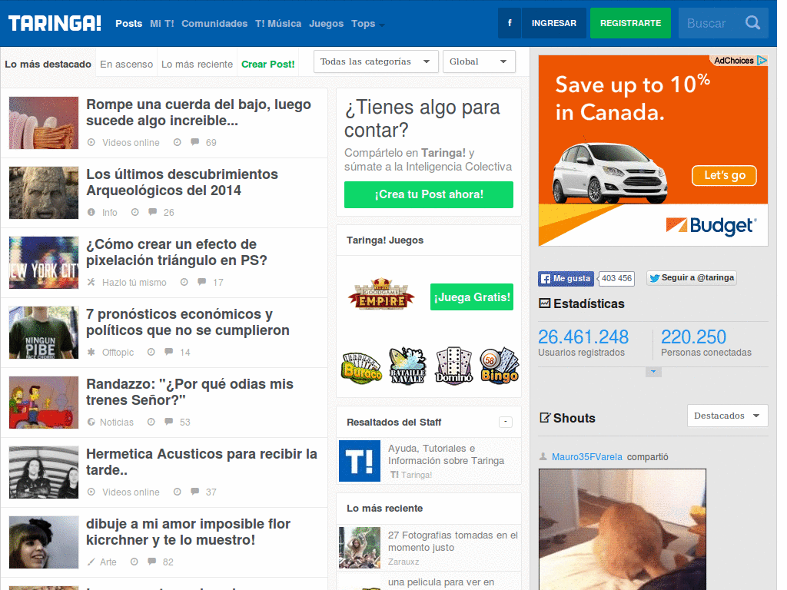Click the Facebook Me gusta button
787x590 pixels.
click(x=566, y=278)
